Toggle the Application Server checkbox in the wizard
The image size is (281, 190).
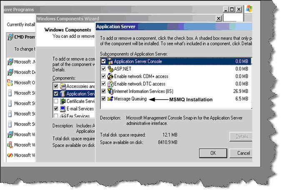click(x=56, y=94)
